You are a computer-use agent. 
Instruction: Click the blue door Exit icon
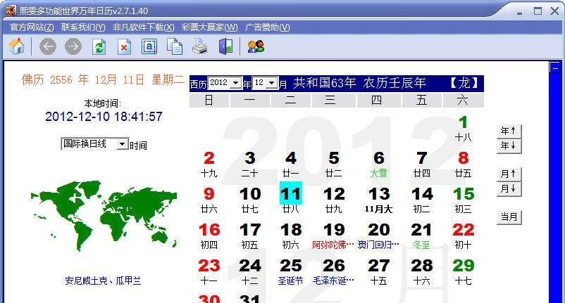pos(225,46)
